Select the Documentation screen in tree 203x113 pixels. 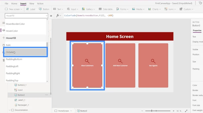point(21,110)
